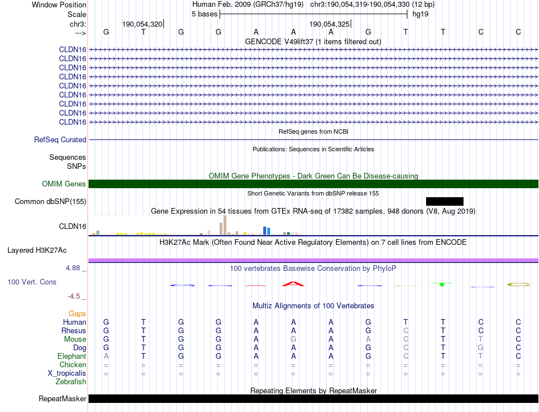The height and width of the screenshot is (412, 539).
Task: Open the GTEx Gene Expression track title
Action: 313,211
